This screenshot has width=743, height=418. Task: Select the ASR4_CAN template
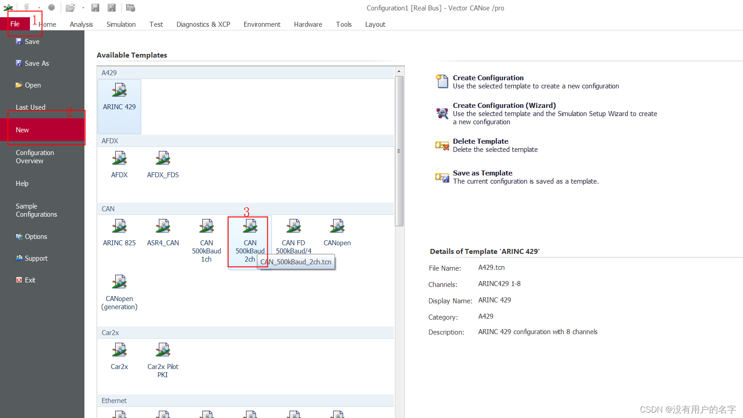163,233
